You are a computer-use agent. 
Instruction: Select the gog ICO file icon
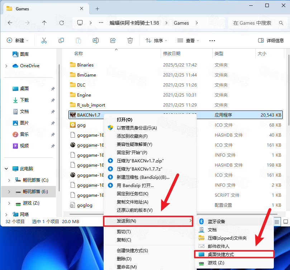click(73, 125)
